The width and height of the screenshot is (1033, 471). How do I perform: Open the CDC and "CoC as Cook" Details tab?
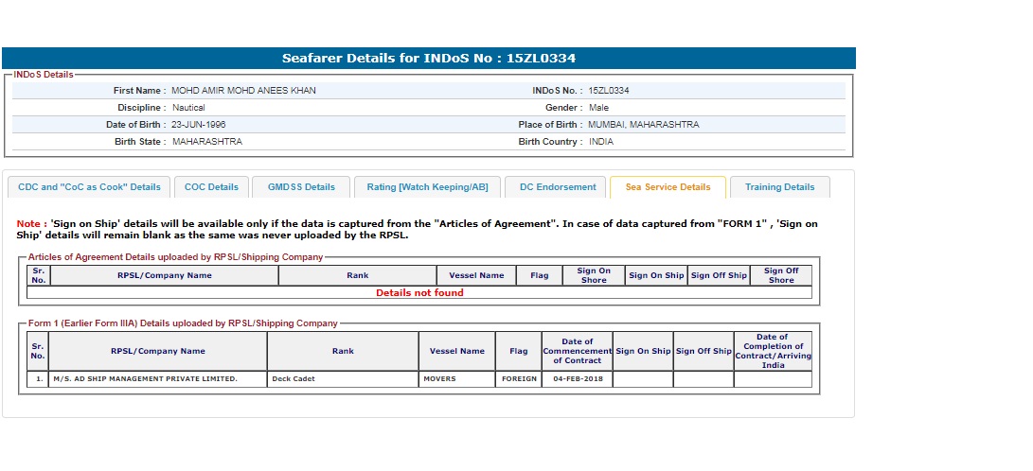(90, 187)
